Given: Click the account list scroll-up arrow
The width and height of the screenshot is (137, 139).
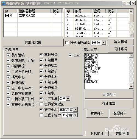Looking at the screenshot, I should pyautogui.click(x=131, y=11).
